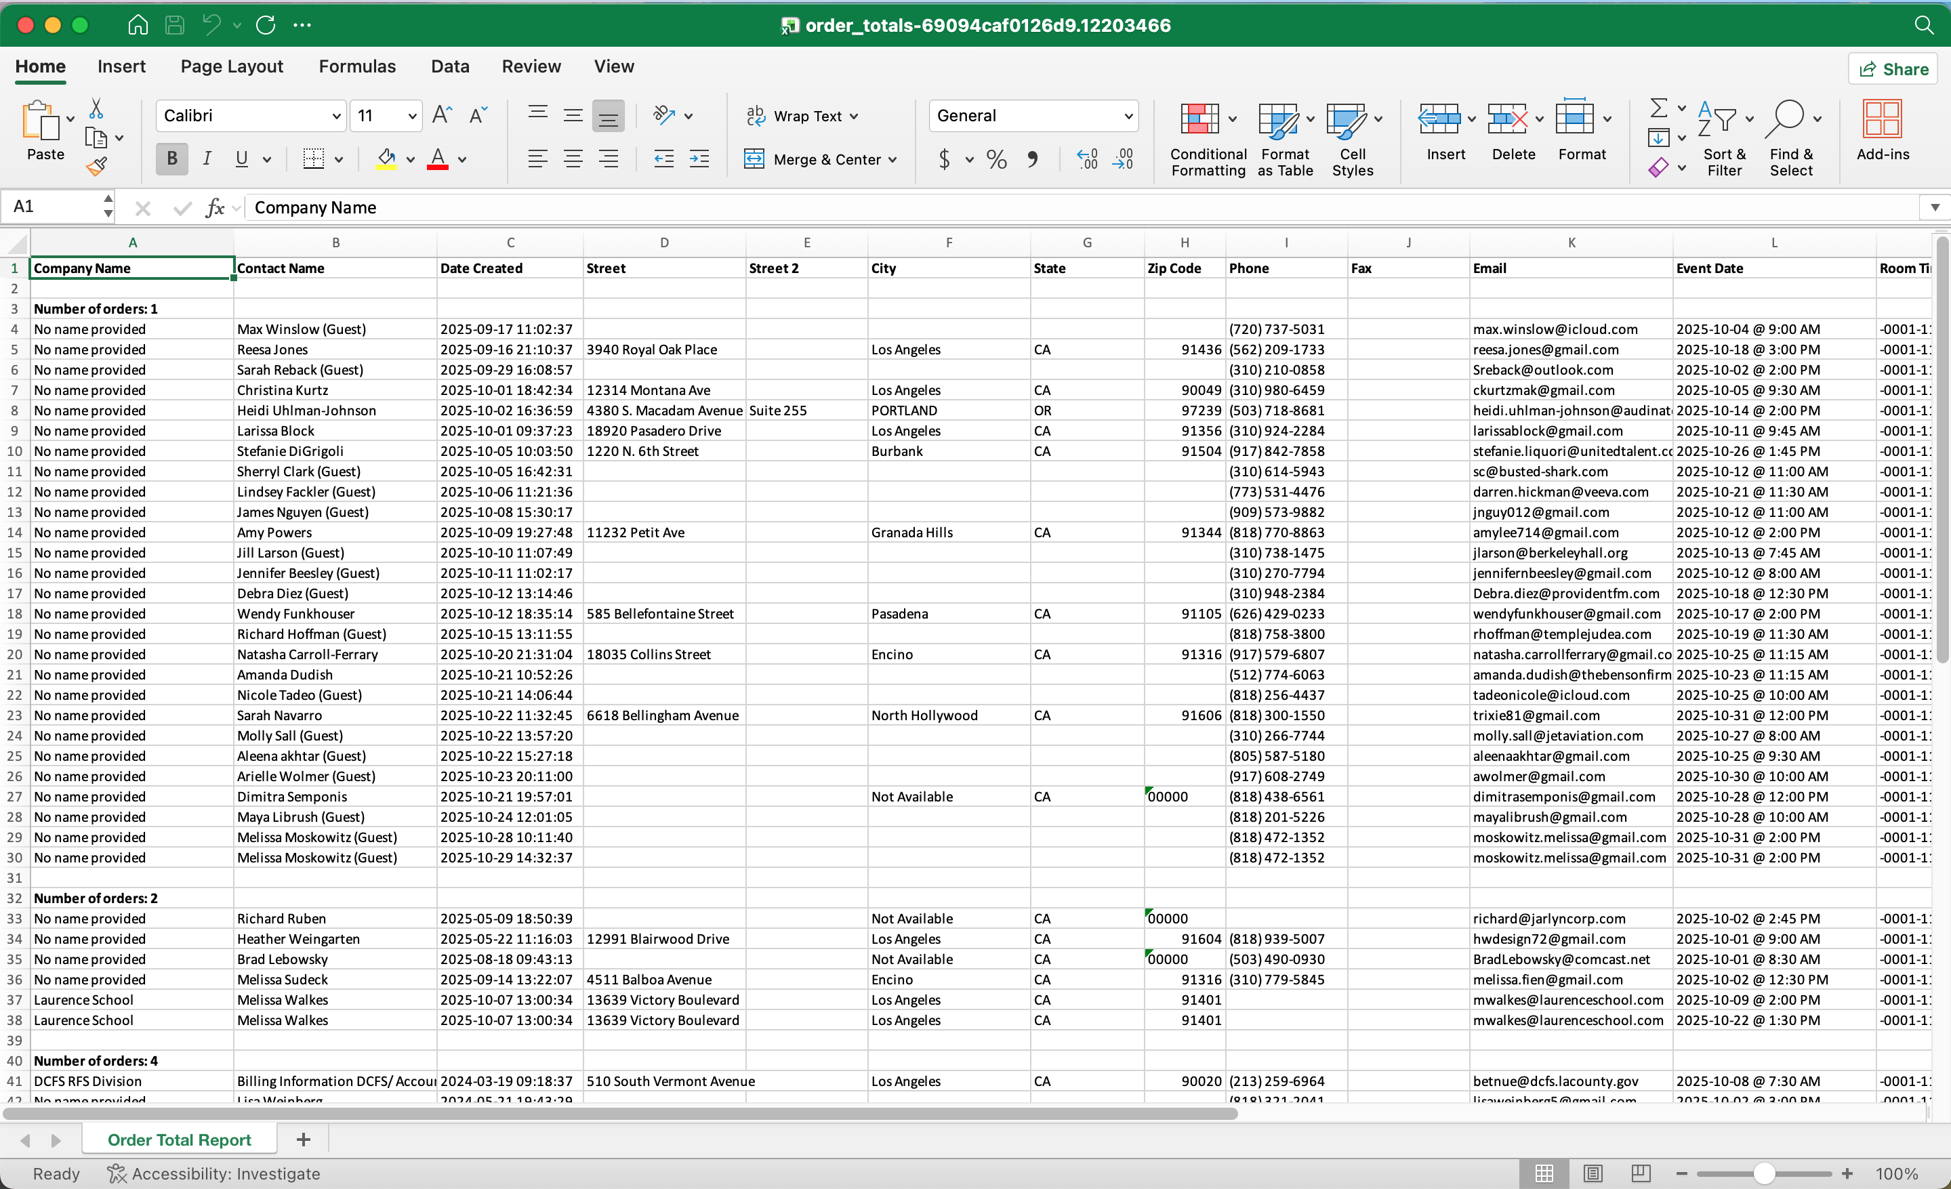
Task: Expand the font name Calibri dropdown
Action: 337,117
